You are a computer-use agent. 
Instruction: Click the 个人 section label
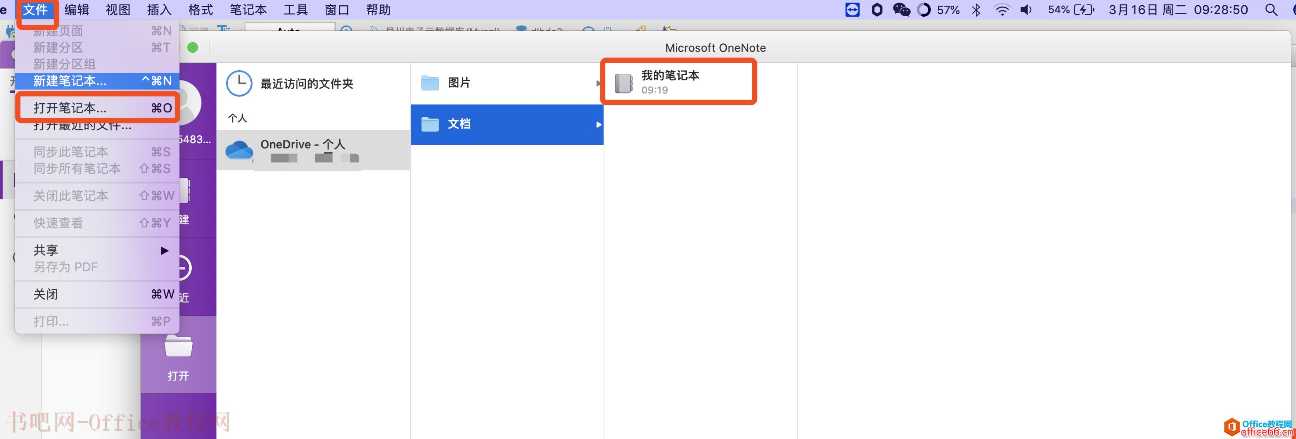(x=238, y=118)
